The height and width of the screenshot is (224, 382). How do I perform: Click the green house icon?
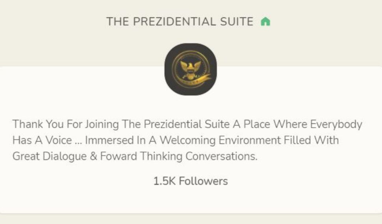pos(266,22)
